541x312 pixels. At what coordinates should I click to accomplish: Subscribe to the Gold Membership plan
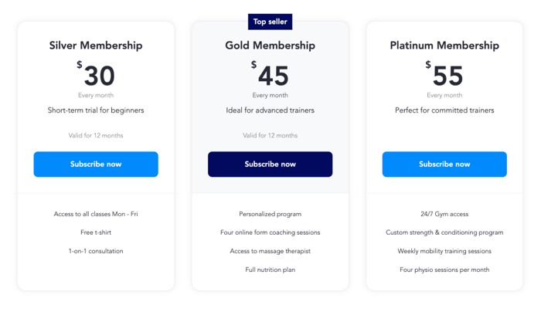270,164
